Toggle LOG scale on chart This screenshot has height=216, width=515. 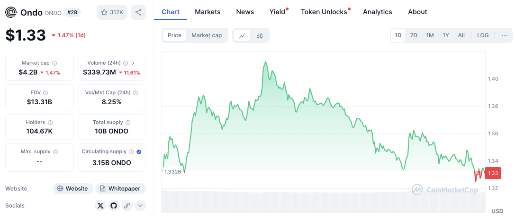point(483,35)
